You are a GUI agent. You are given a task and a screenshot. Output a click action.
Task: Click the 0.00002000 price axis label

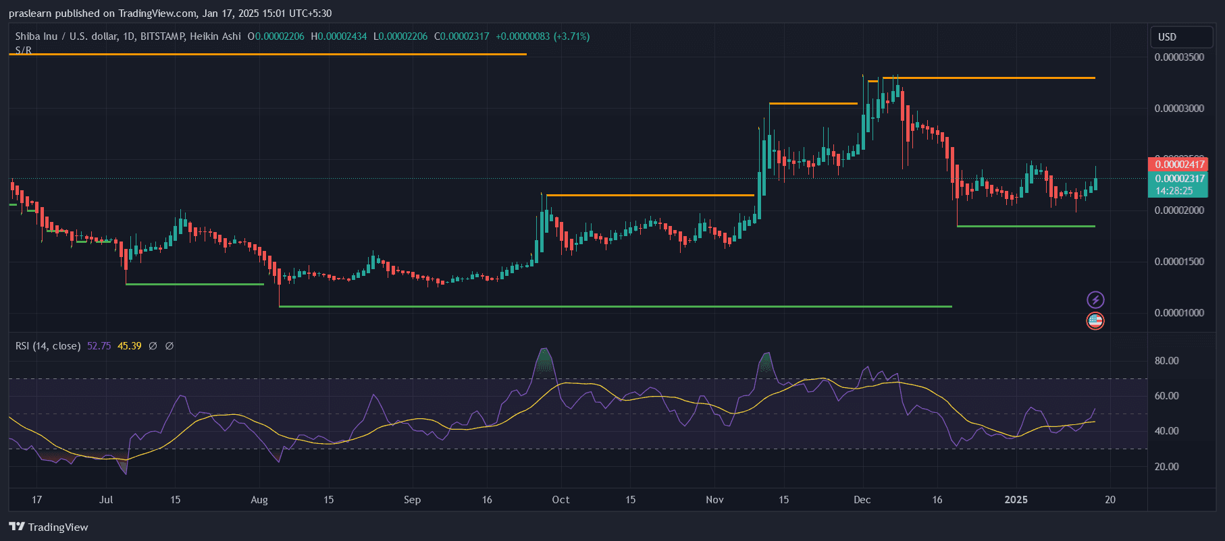click(x=1179, y=210)
